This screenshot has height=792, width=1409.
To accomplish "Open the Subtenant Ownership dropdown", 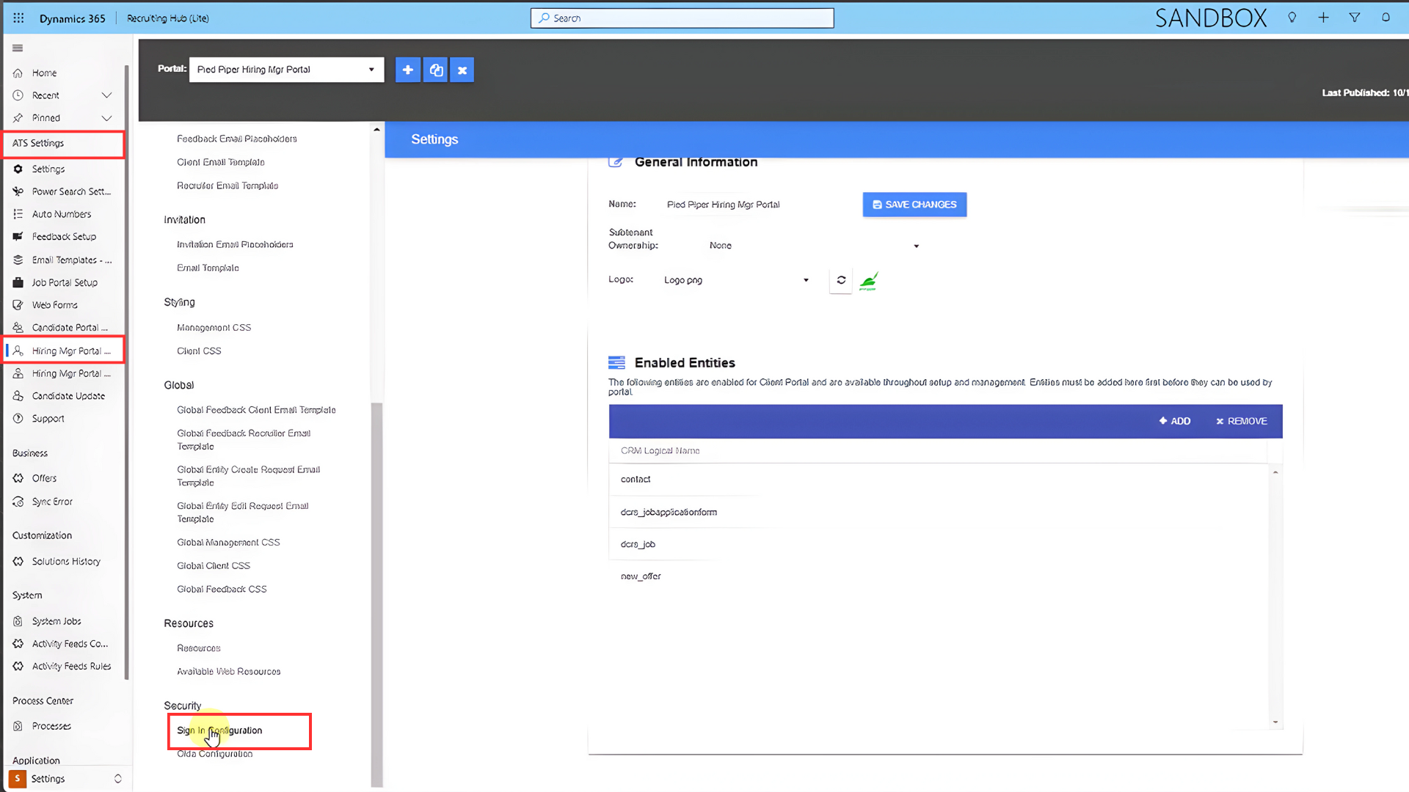I will (x=813, y=246).
